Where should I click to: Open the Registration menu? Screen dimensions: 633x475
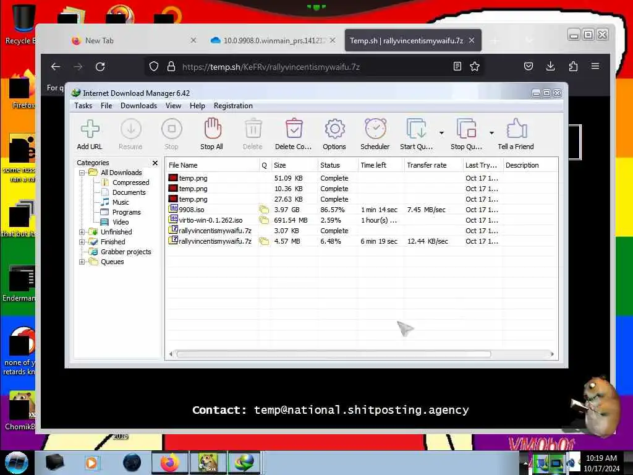point(233,106)
